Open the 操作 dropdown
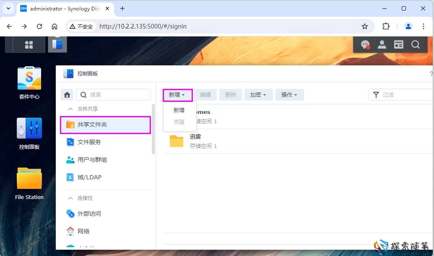This screenshot has width=434, height=256. pyautogui.click(x=289, y=95)
